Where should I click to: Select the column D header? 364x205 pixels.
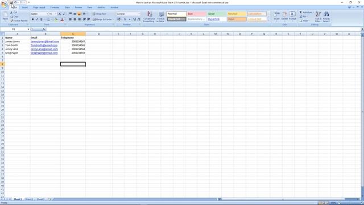pos(98,34)
